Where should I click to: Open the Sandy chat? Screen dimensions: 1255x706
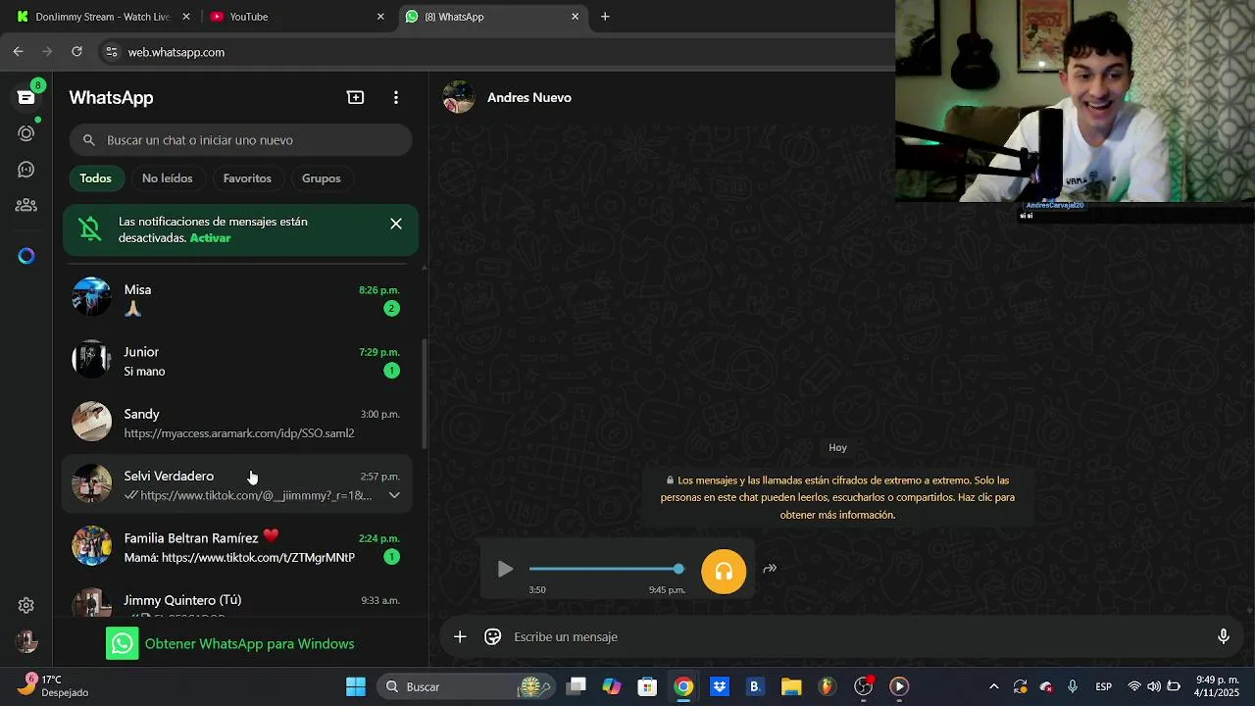(x=237, y=423)
